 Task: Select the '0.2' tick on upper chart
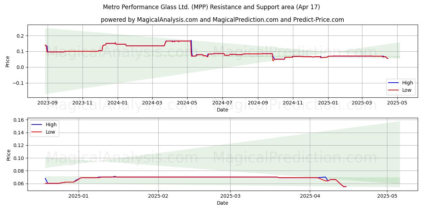(x=20, y=36)
